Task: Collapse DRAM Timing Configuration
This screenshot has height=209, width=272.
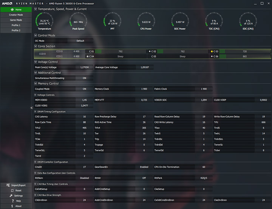Action: (35, 112)
